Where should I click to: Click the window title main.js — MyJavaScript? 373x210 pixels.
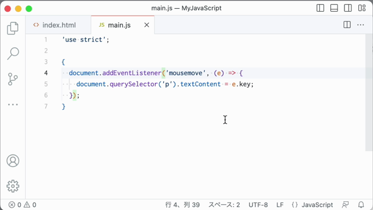[186, 8]
